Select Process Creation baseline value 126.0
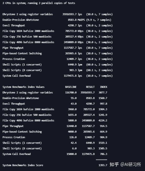Image resolution: width=145 pixels, height=171 pixels. point(73,137)
